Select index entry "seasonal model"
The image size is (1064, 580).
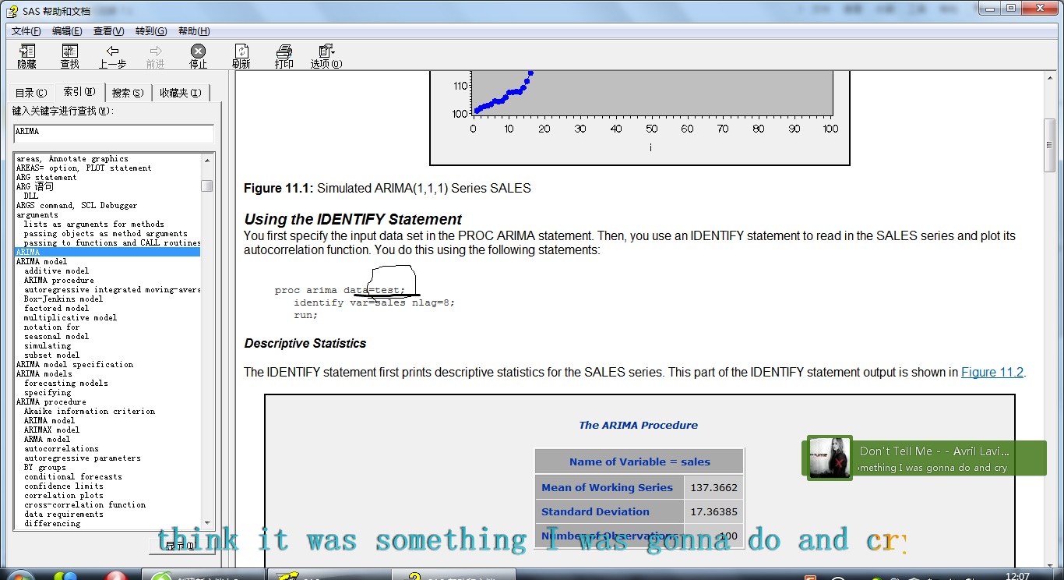click(x=56, y=337)
